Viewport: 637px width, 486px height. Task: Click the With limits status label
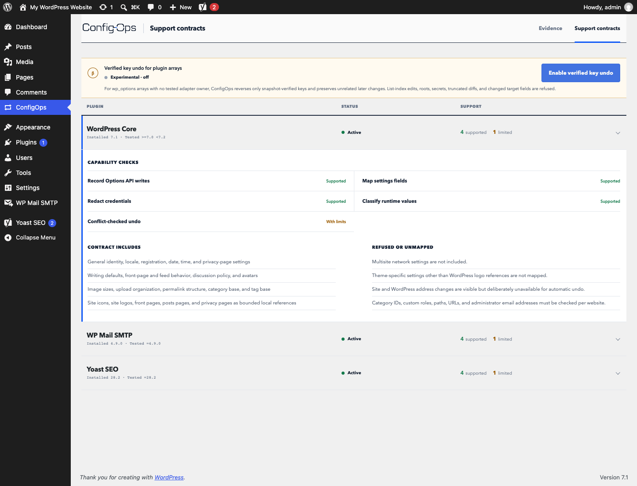[336, 222]
